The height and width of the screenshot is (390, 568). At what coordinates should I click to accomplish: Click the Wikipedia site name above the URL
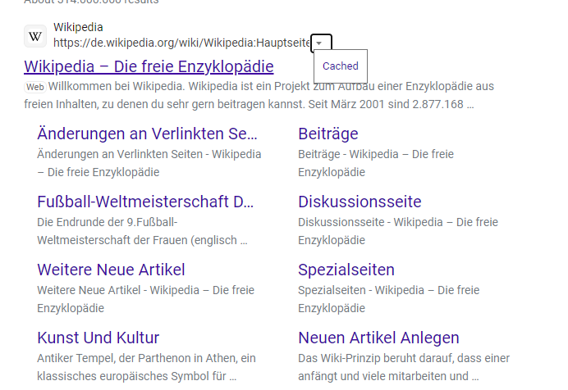point(78,28)
